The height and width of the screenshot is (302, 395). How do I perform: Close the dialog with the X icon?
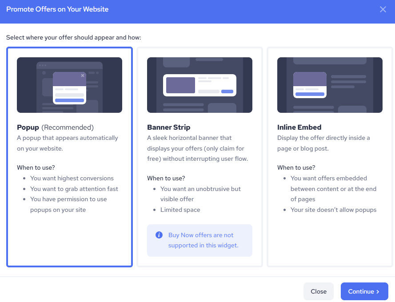383,9
